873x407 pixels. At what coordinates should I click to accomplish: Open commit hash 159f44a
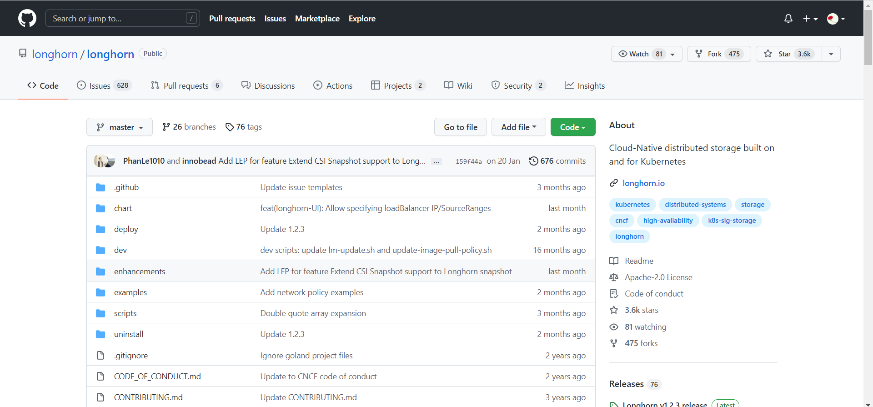tap(469, 161)
